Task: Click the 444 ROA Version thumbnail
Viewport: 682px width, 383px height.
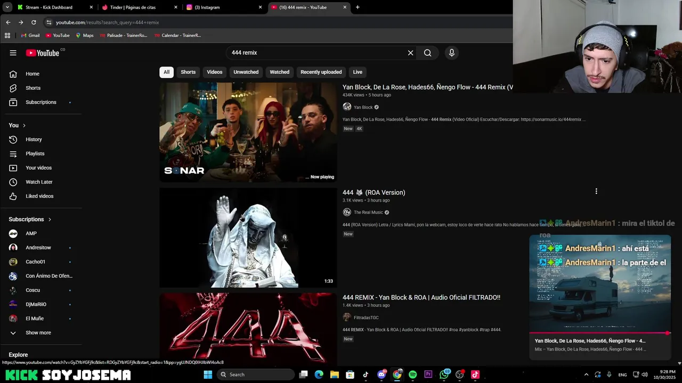Action: point(248,238)
